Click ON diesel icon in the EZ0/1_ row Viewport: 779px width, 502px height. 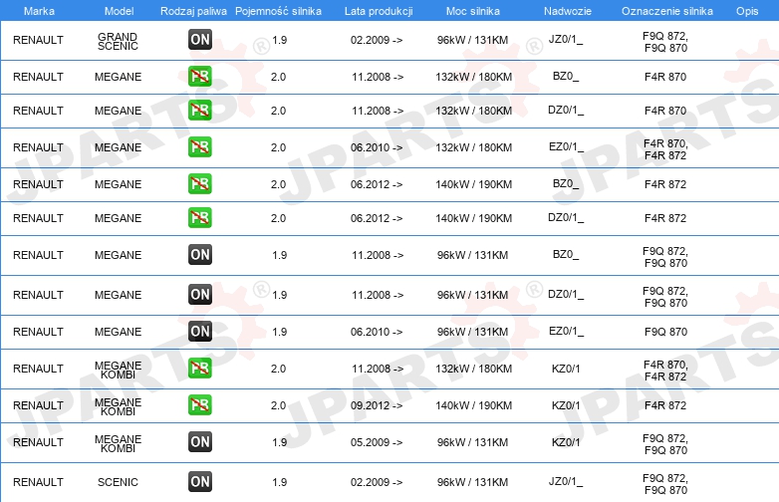(200, 332)
